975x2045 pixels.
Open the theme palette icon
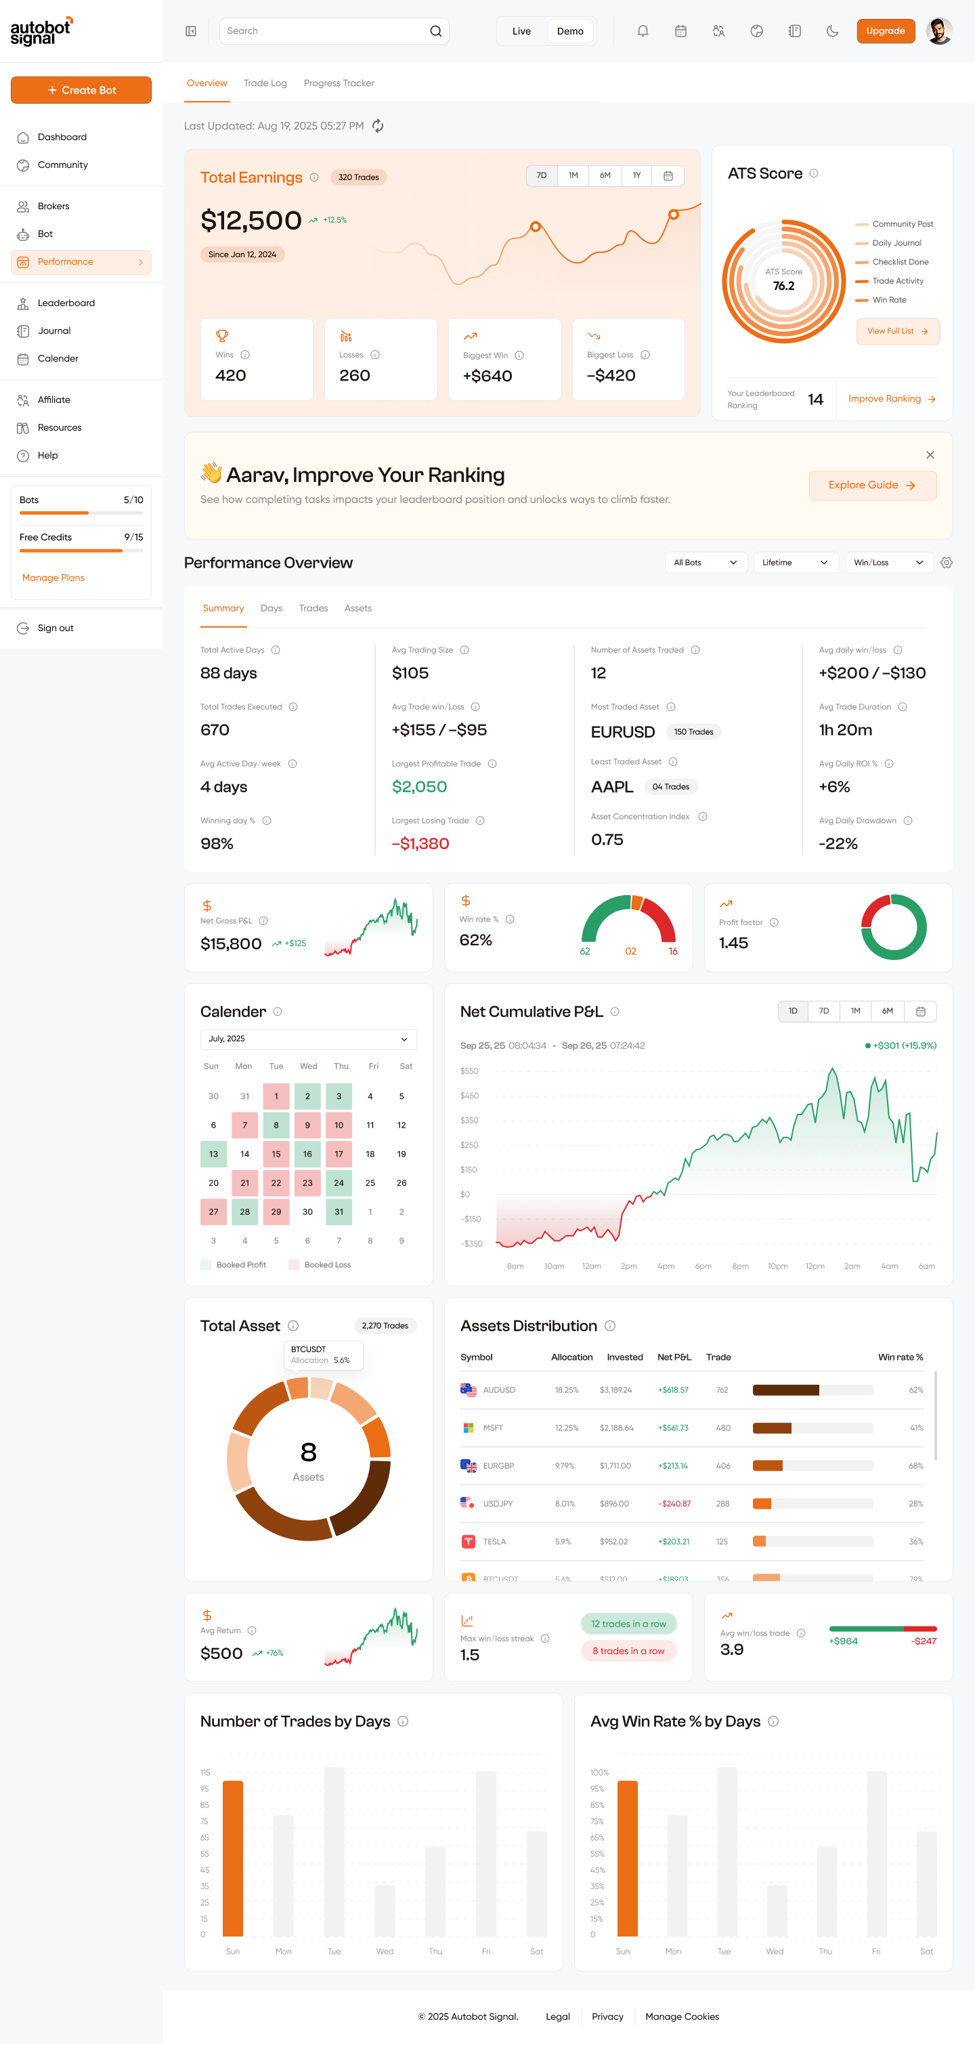click(756, 31)
